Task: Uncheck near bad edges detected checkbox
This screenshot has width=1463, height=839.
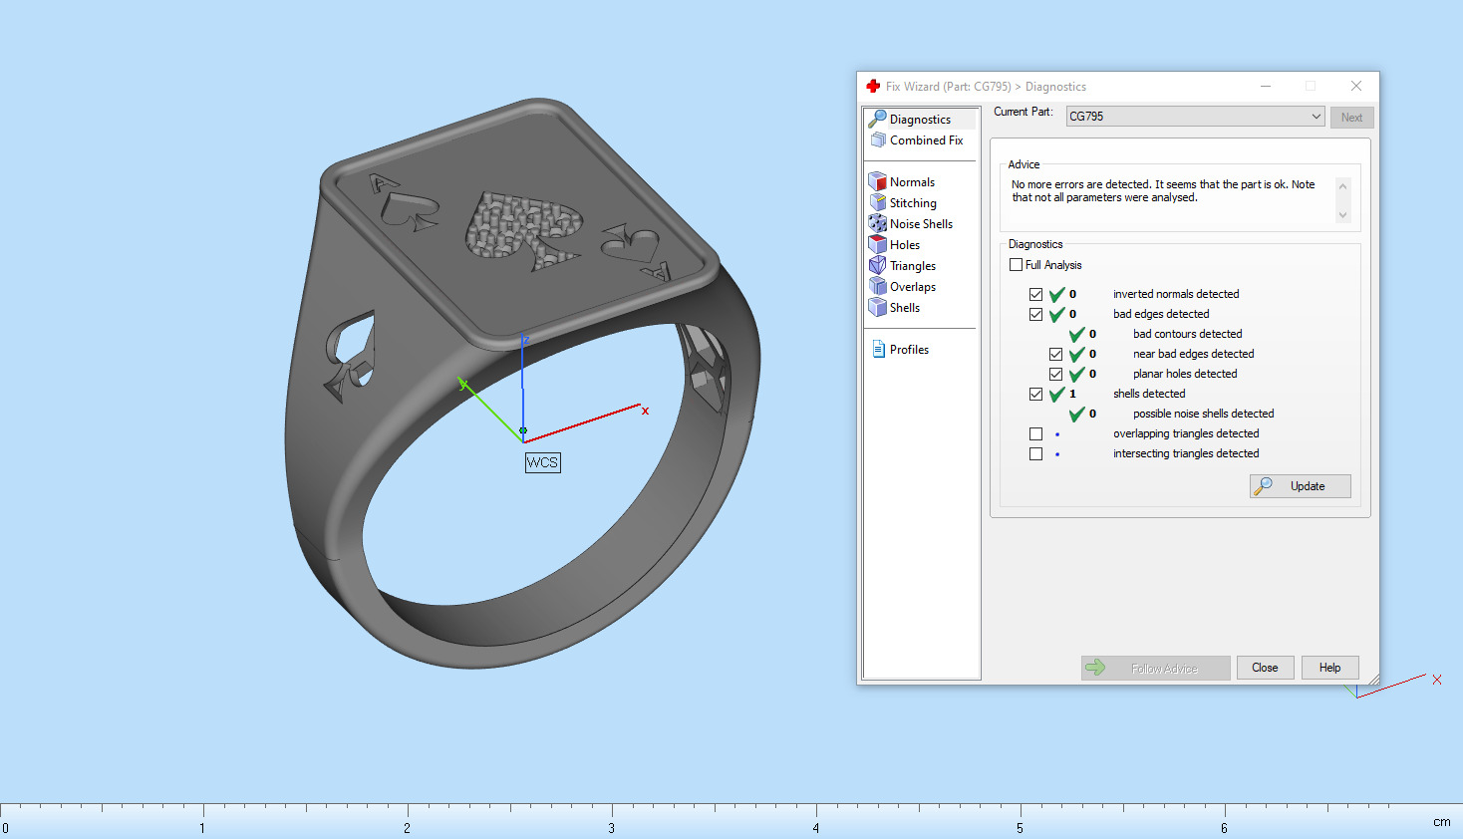Action: 1055,354
